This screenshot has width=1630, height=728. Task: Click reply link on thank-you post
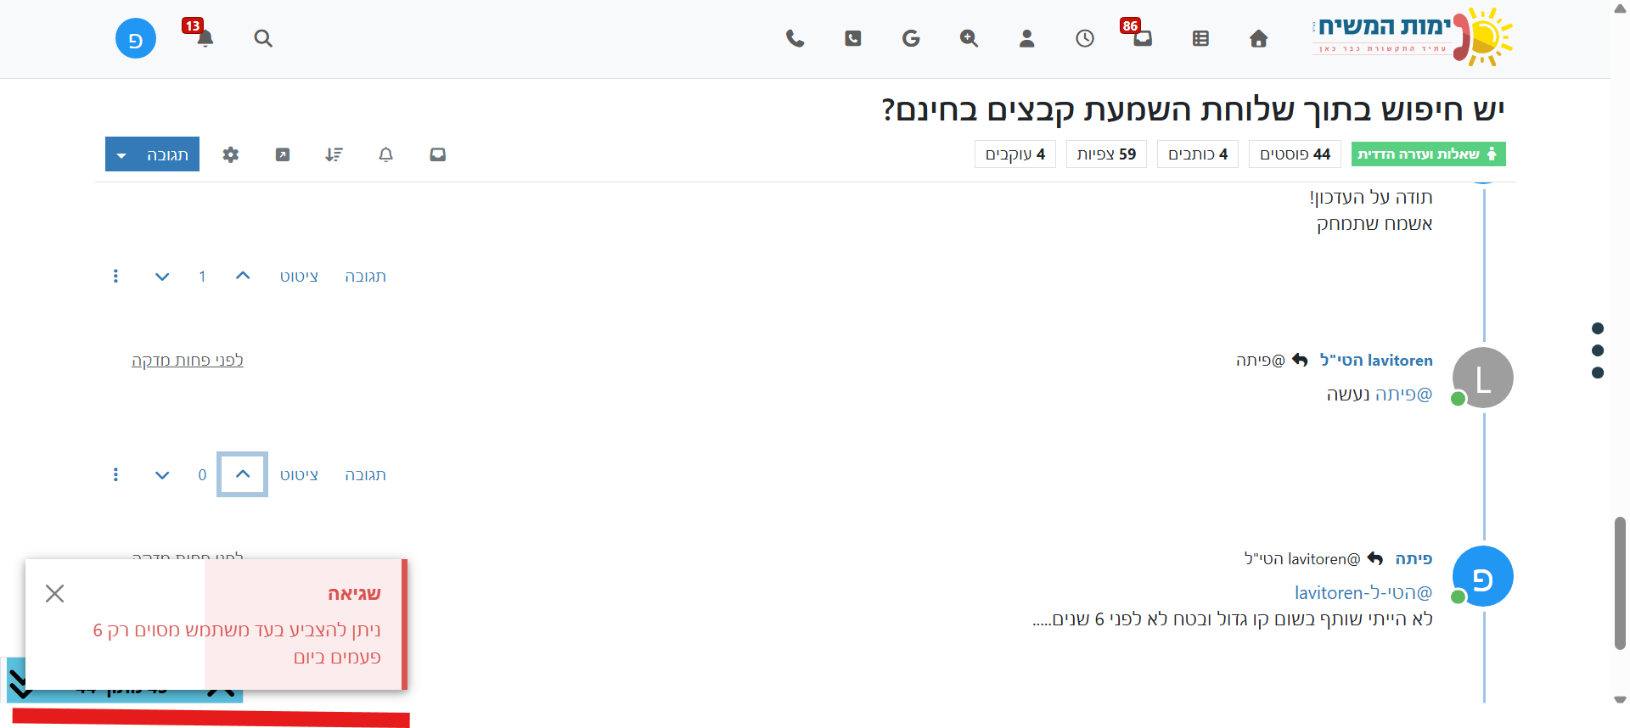click(365, 277)
